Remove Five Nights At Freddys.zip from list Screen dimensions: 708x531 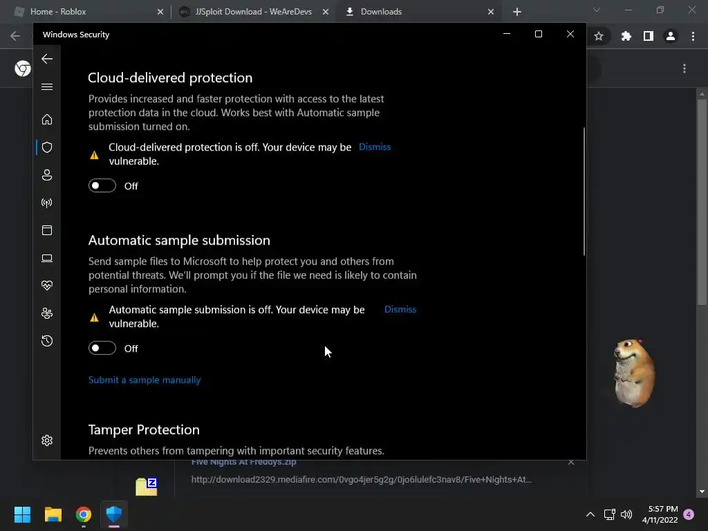571,463
